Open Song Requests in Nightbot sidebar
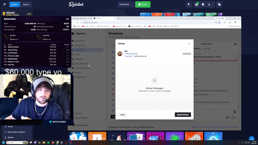The height and width of the screenshot is (145, 258). [x=81, y=64]
